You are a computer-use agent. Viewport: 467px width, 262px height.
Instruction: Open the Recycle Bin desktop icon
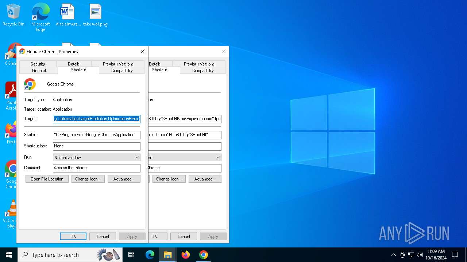tap(13, 15)
